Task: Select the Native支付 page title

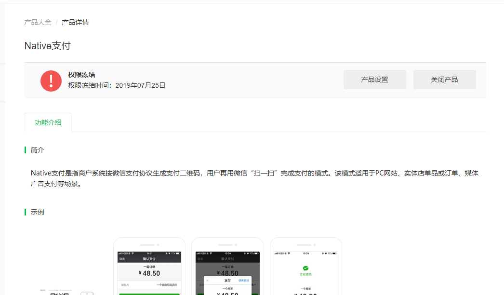Action: (x=48, y=46)
